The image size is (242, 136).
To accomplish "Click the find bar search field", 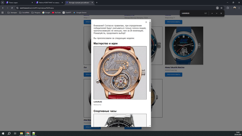I will click(192, 14).
